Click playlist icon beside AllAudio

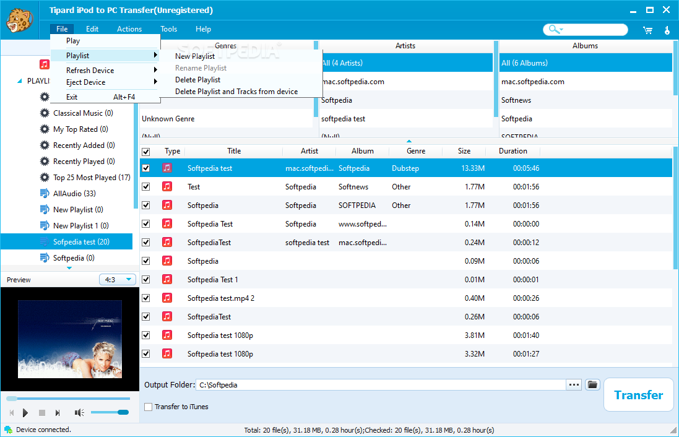coord(45,193)
